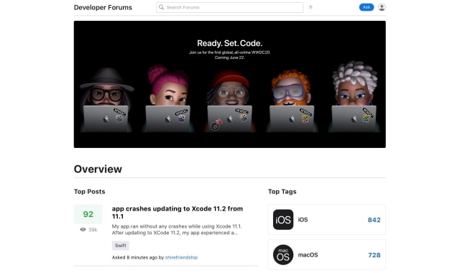Open the macOS tag count 728
This screenshot has width=460, height=273.
point(374,255)
